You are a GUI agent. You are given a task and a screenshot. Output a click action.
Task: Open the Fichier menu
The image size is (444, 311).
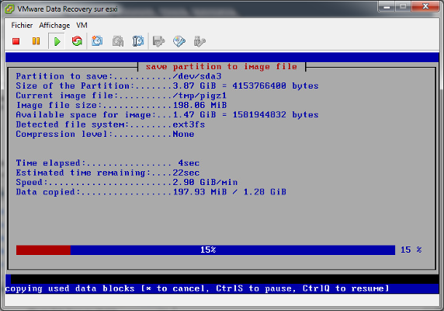pos(22,26)
